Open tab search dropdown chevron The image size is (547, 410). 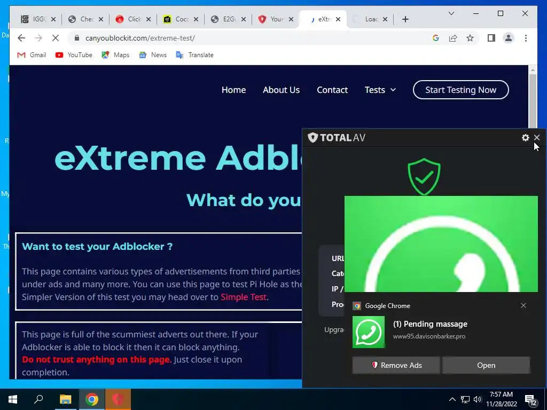[451, 13]
